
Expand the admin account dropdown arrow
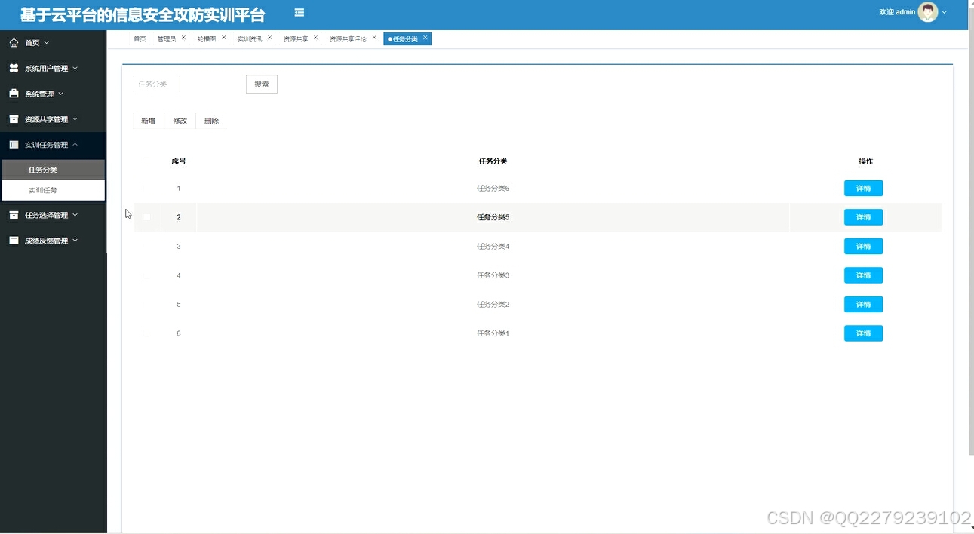(x=944, y=12)
